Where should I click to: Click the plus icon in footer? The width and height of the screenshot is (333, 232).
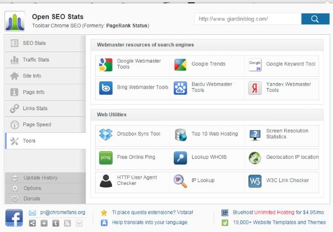(44, 223)
